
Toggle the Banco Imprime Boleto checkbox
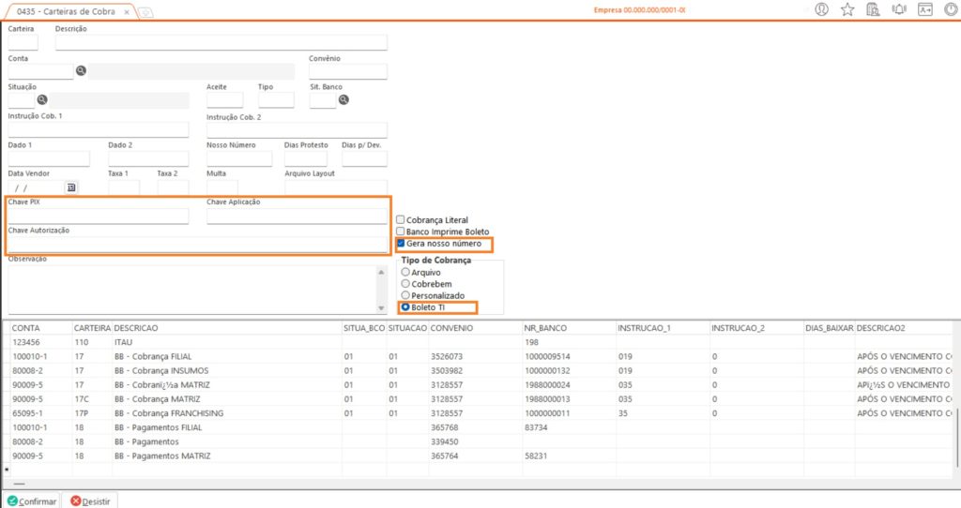[401, 232]
